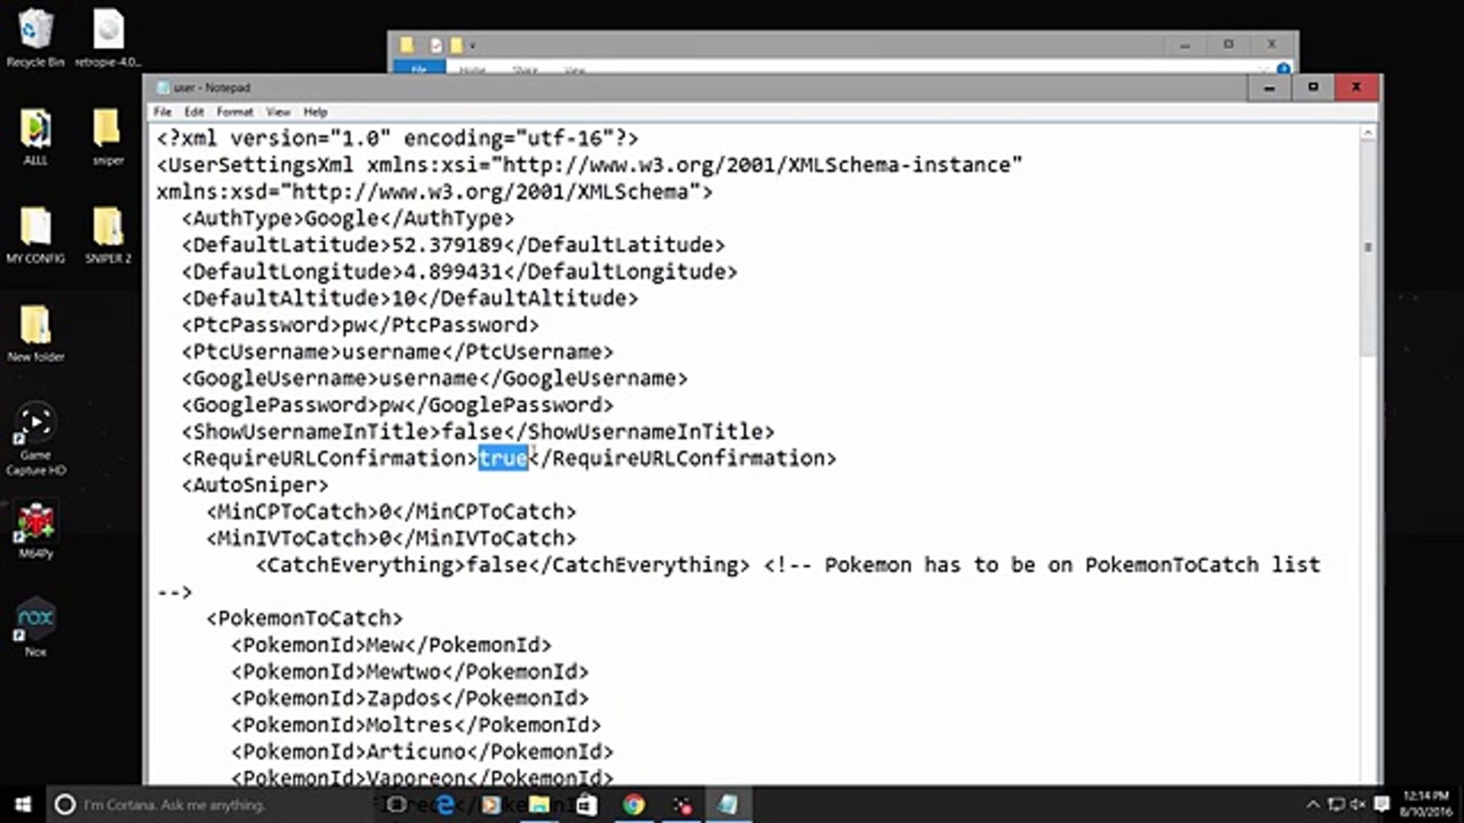Screen dimensions: 1464x823
Task: Click 'false' in the ShowUsernameInTitle line
Action: [472, 432]
